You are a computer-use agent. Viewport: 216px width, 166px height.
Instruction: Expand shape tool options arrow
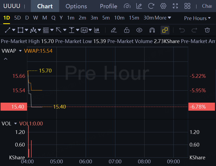(x=26, y=30)
